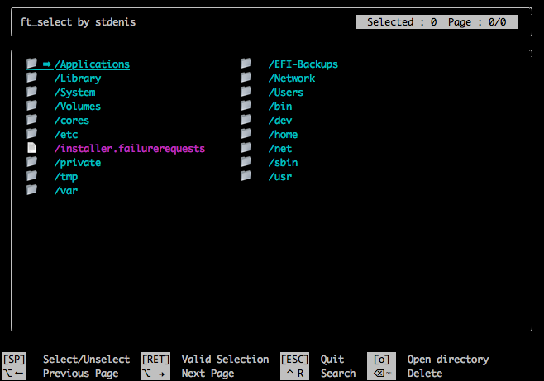
Task: Choose the /Network directory entry
Action: pos(291,79)
